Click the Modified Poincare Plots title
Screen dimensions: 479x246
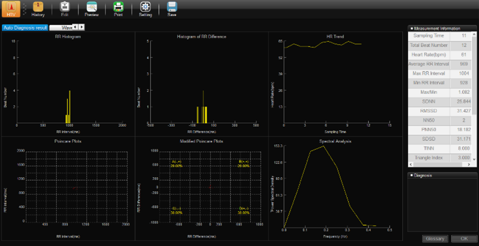tap(202, 142)
